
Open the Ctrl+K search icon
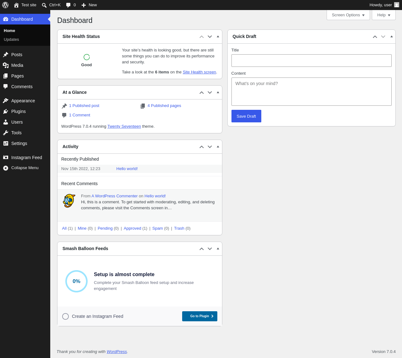[x=44, y=5]
